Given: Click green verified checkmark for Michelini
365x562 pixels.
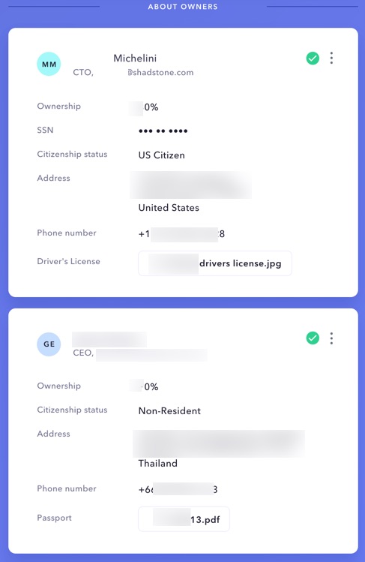Looking at the screenshot, I should 313,58.
